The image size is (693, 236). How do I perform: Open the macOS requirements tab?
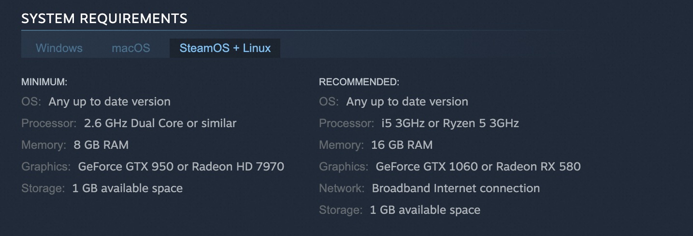[x=131, y=48]
